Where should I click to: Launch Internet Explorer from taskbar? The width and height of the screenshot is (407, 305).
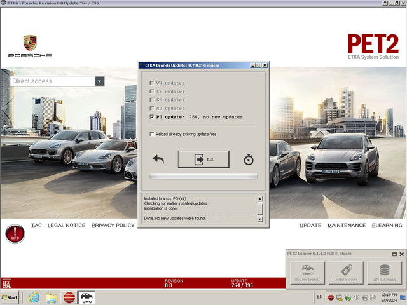point(34,297)
